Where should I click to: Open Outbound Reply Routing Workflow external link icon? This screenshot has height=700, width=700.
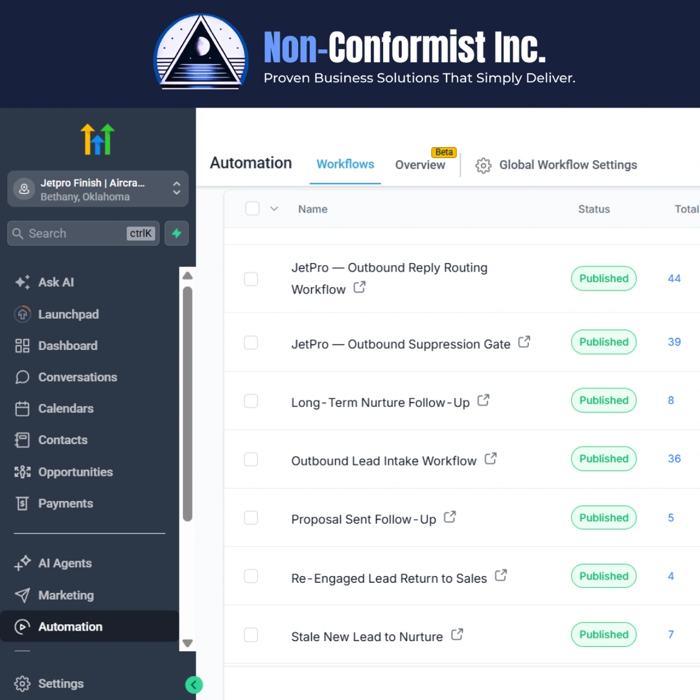[359, 287]
